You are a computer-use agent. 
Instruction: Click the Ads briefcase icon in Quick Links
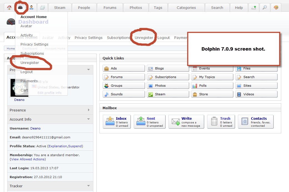pyautogui.click(x=106, y=69)
